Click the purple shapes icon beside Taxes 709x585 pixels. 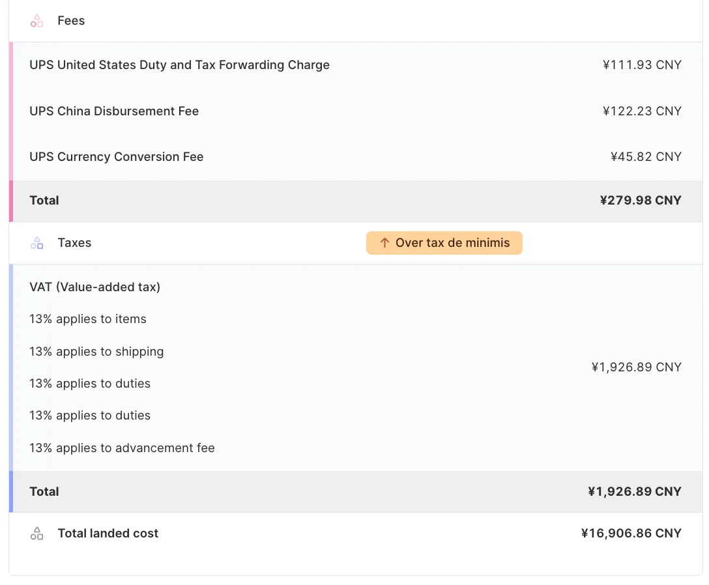click(x=36, y=242)
